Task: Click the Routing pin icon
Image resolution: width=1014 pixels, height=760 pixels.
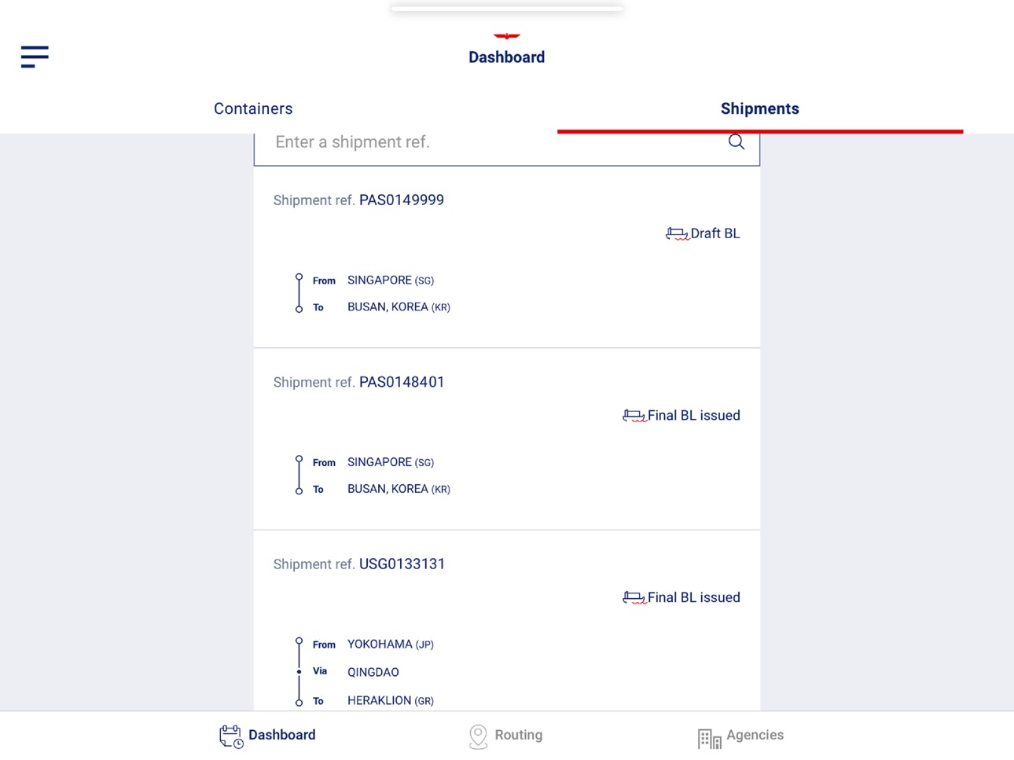Action: [x=478, y=736]
